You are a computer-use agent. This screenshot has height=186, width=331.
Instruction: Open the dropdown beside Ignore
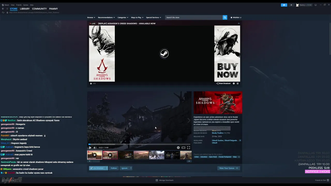pos(131,168)
